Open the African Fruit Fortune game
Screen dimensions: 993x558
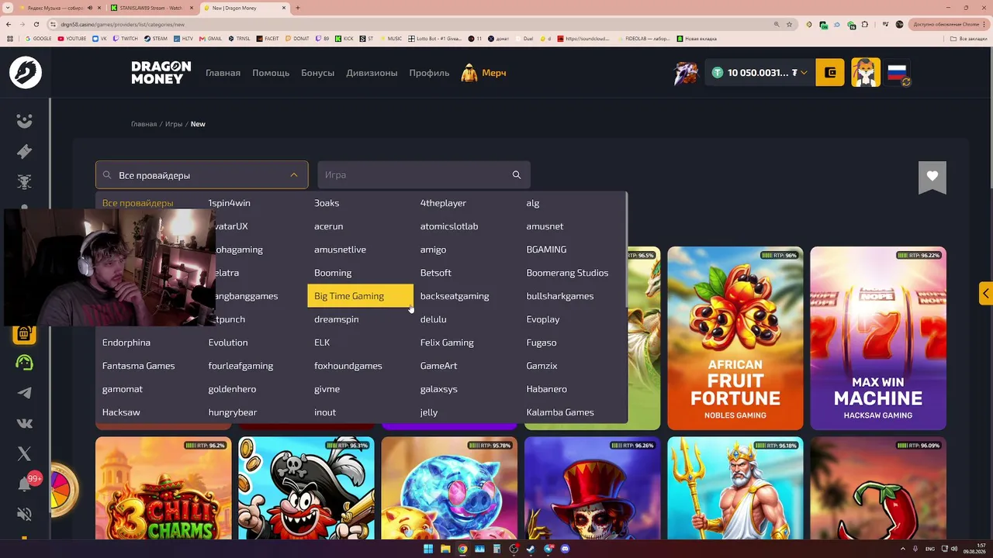point(735,338)
